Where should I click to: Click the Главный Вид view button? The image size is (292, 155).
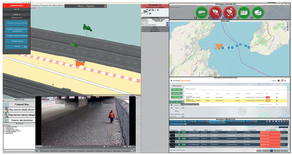(22, 104)
